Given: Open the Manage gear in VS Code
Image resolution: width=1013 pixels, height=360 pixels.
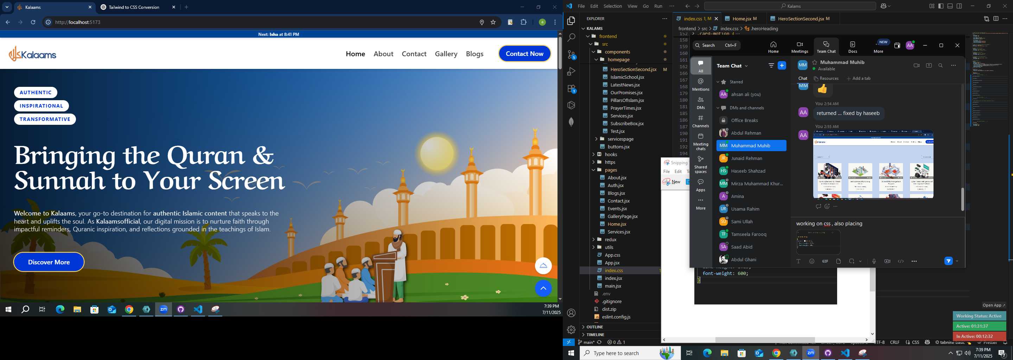Looking at the screenshot, I should point(571,330).
